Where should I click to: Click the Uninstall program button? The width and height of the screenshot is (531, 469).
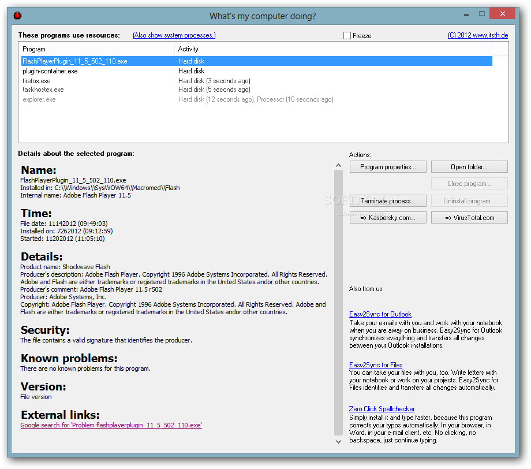point(469,201)
